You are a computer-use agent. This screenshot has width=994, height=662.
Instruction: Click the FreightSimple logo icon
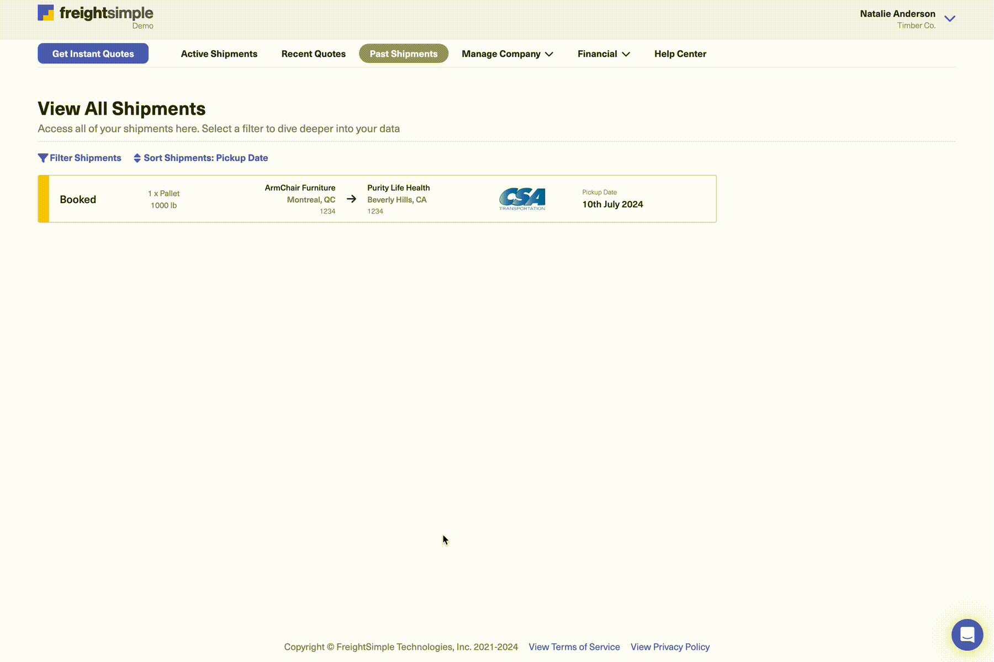pos(46,13)
